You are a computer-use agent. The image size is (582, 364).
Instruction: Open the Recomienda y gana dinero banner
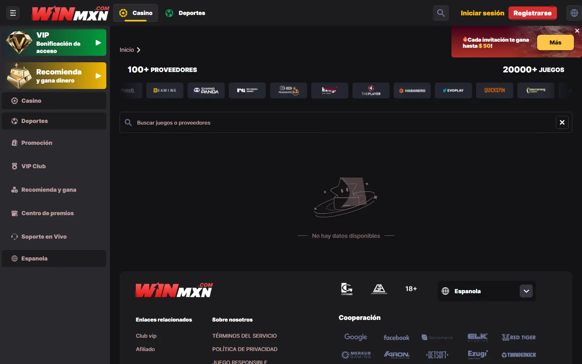click(54, 76)
